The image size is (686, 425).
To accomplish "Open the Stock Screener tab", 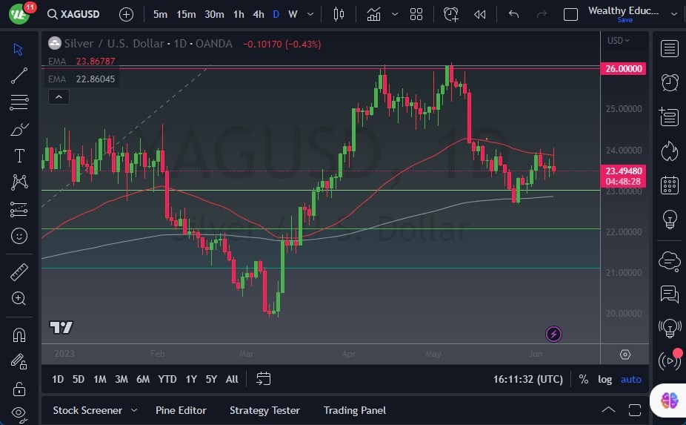I will 87,411.
